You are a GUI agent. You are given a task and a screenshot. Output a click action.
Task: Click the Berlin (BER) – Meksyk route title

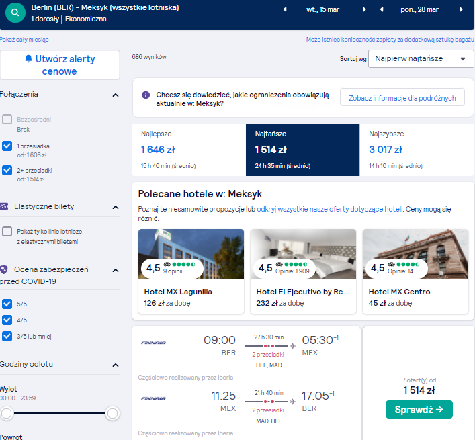click(105, 7)
